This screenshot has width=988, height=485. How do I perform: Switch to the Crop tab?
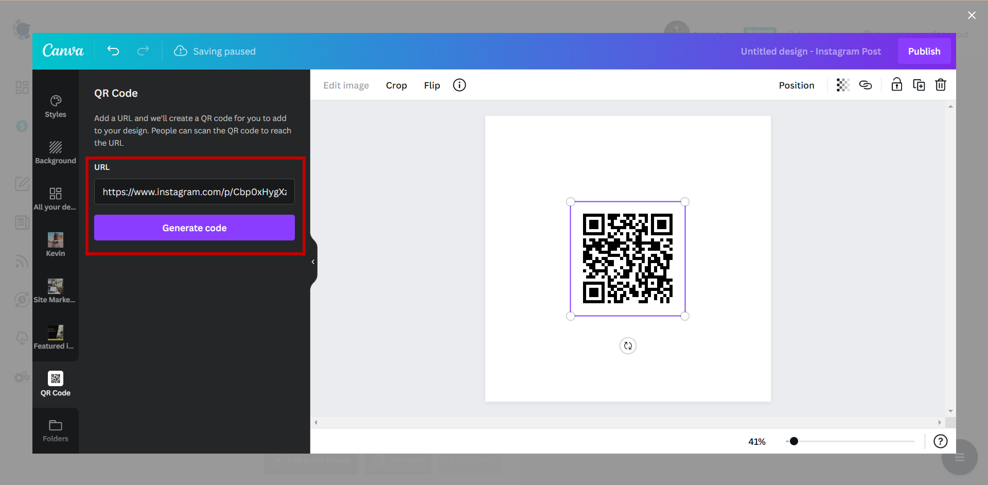396,85
